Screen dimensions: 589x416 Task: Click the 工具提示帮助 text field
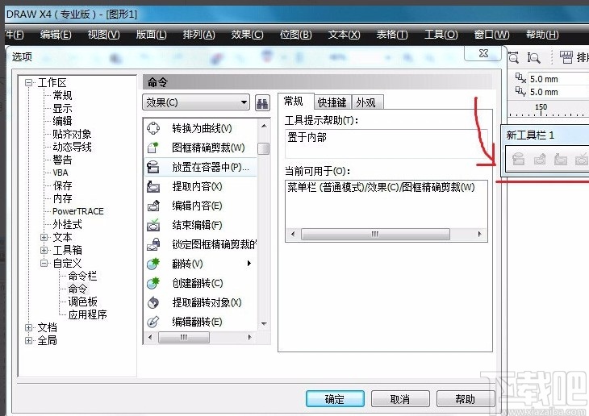pyautogui.click(x=386, y=144)
